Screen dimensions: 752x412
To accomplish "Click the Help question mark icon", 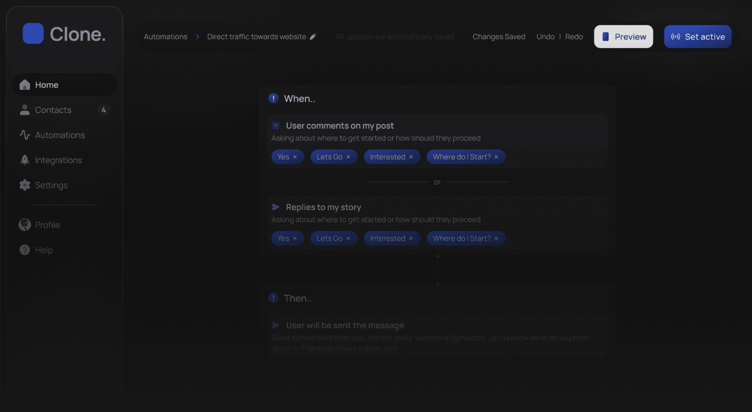I will (25, 250).
